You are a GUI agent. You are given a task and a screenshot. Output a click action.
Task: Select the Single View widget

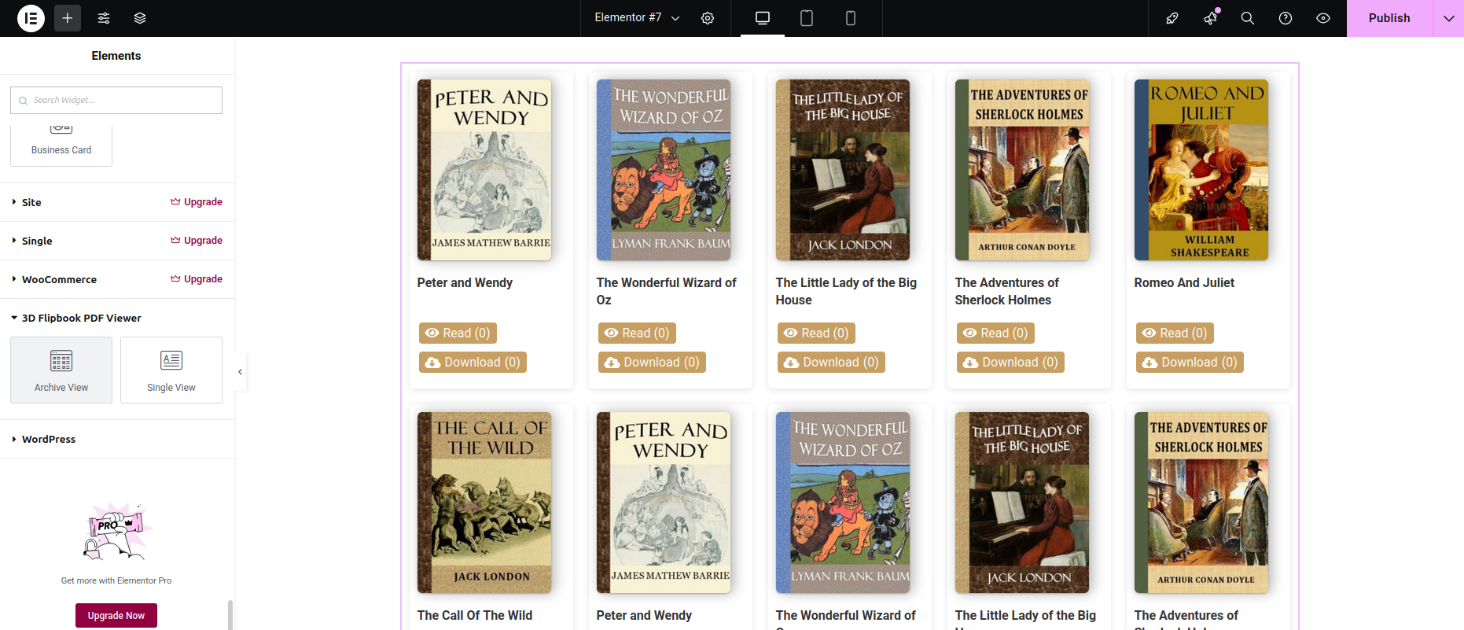click(171, 370)
